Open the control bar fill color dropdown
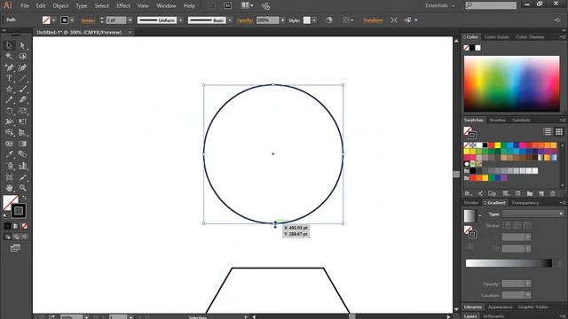Viewport: 568px width, 319px height. pos(53,20)
